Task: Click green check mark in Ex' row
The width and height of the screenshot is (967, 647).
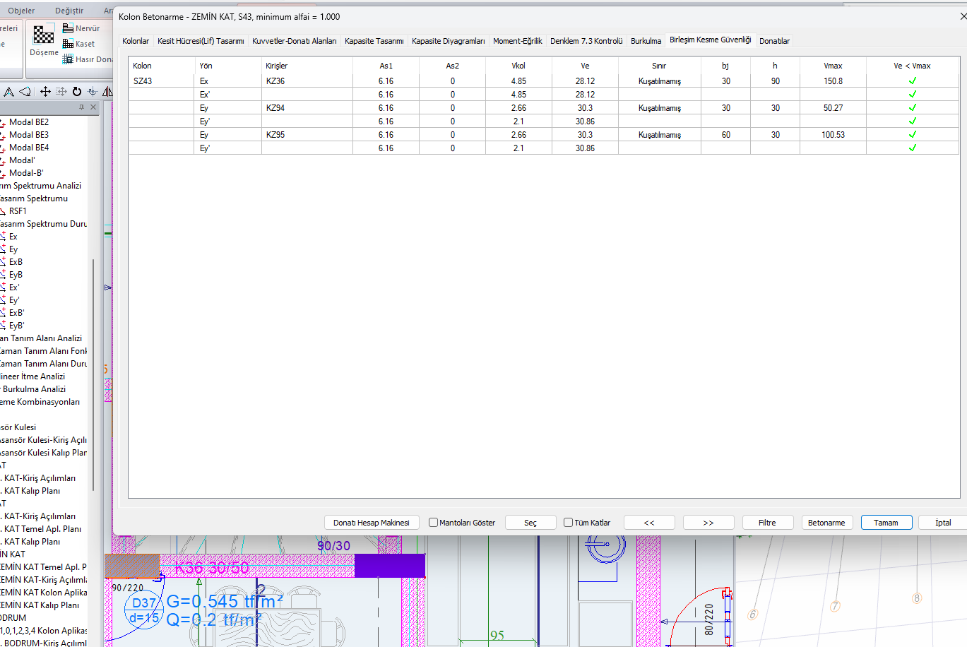Action: [912, 95]
